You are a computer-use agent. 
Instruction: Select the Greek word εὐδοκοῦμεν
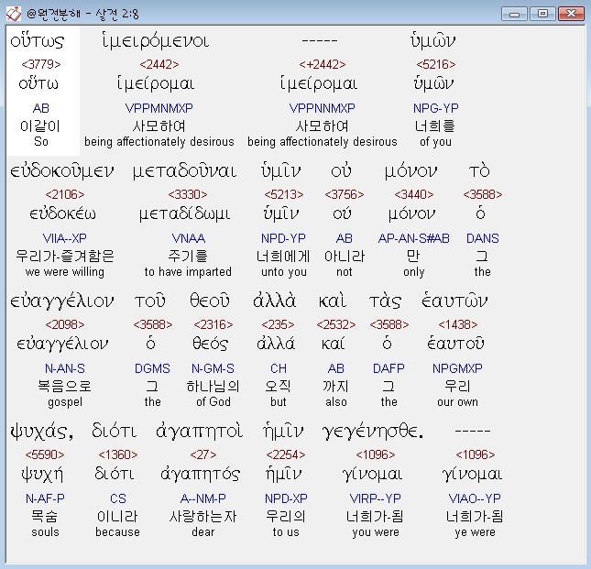pyautogui.click(x=61, y=171)
